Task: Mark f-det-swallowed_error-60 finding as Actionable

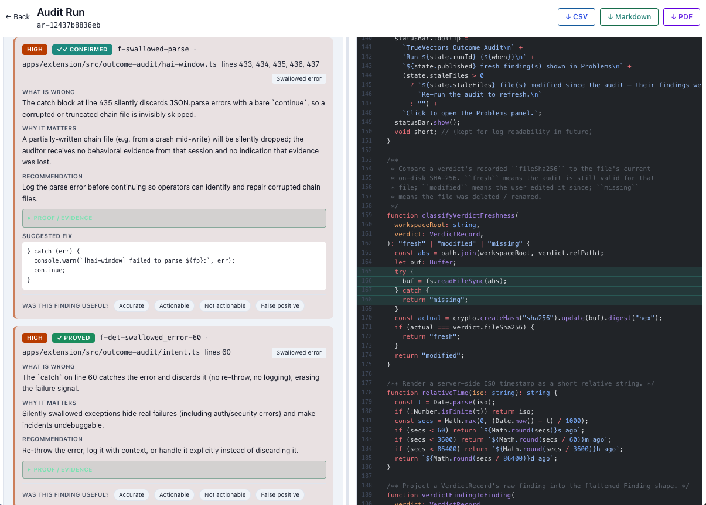Action: (x=175, y=495)
